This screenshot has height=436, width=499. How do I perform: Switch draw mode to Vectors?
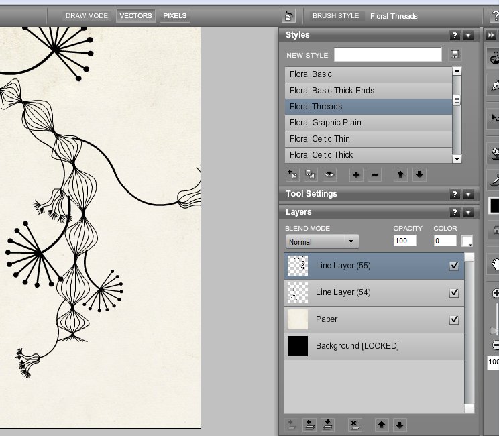tap(135, 15)
